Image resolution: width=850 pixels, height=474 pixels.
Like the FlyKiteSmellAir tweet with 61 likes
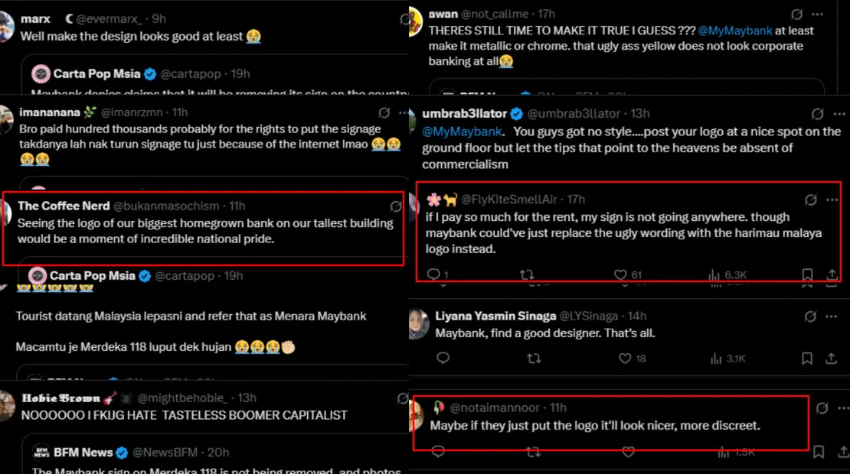click(x=621, y=274)
